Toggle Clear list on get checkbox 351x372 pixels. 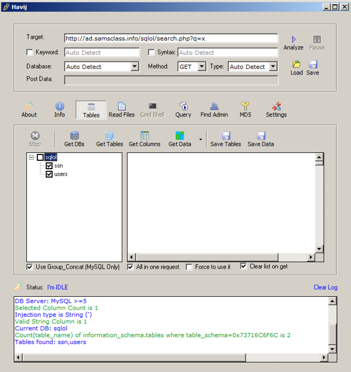pos(243,266)
